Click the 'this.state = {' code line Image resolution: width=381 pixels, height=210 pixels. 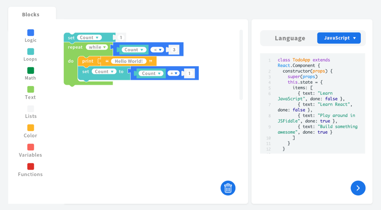point(305,82)
